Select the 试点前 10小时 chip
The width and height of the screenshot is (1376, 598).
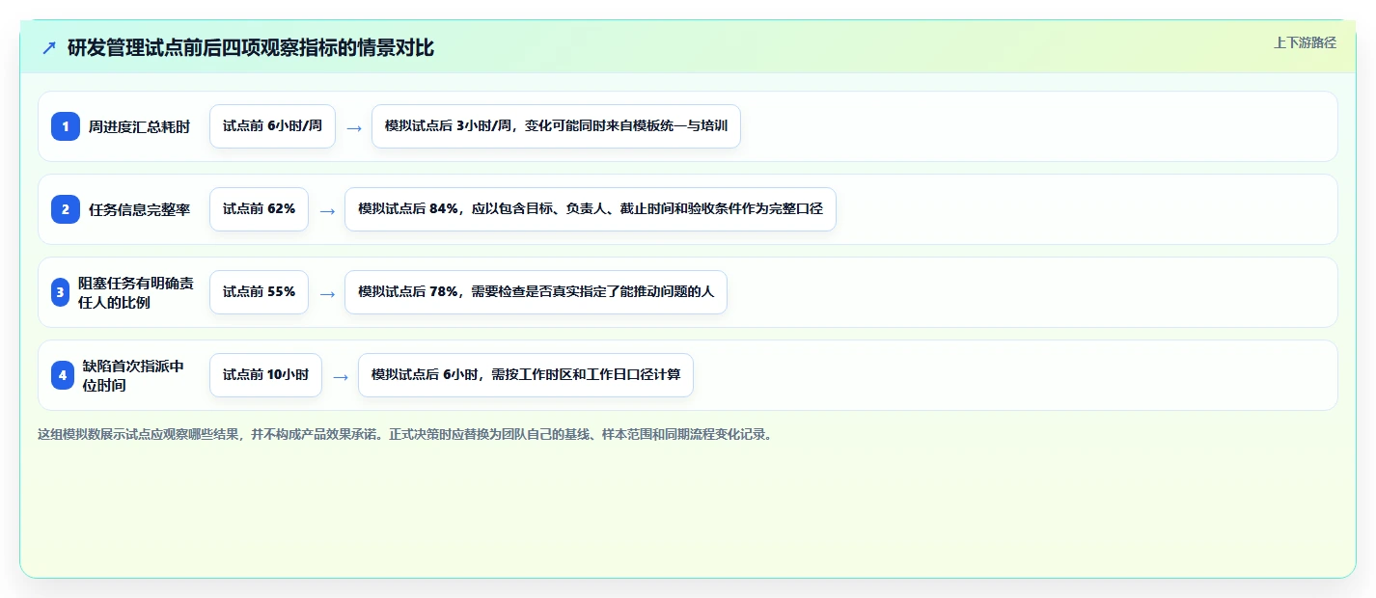(x=265, y=375)
